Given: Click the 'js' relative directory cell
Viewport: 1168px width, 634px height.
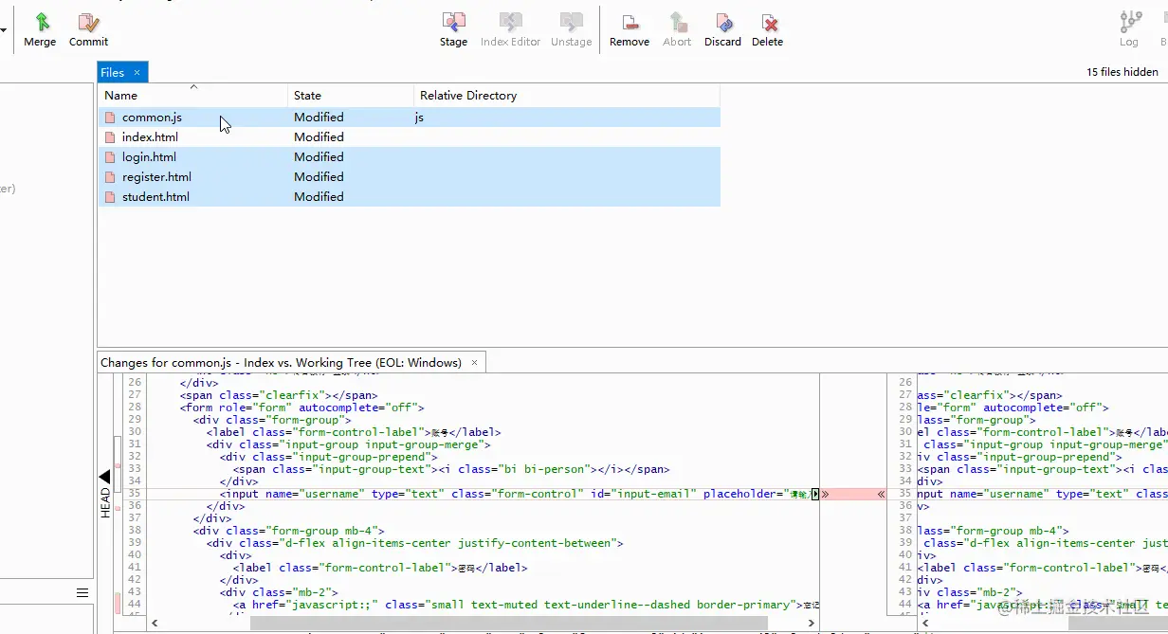Looking at the screenshot, I should click(x=419, y=118).
